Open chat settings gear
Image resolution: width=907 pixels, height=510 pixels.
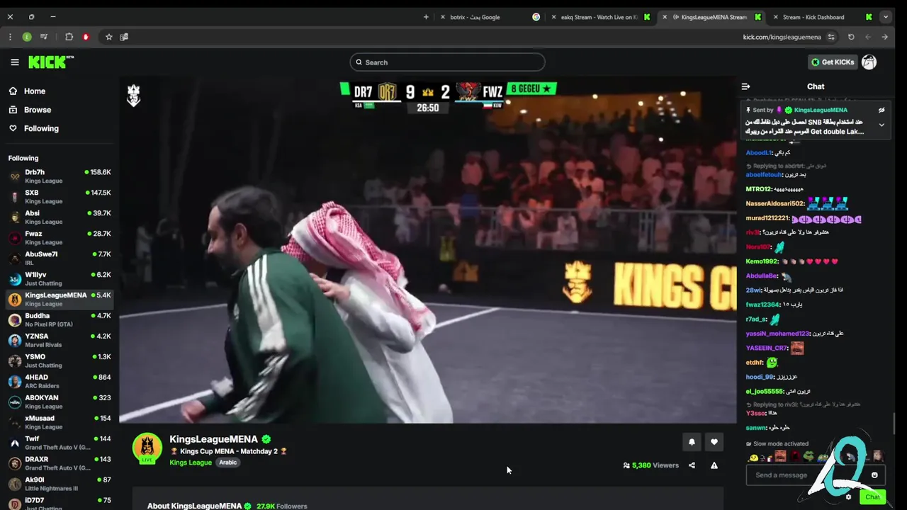[x=848, y=497]
